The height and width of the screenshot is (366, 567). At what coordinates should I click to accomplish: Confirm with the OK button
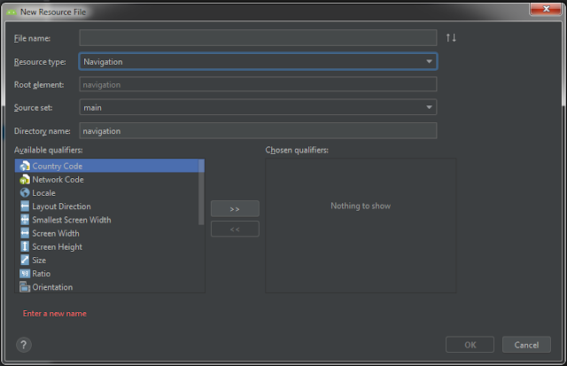470,345
